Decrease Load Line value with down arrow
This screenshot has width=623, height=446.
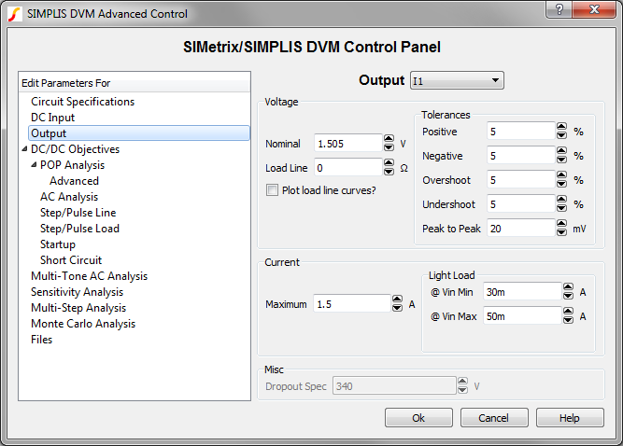click(x=388, y=173)
